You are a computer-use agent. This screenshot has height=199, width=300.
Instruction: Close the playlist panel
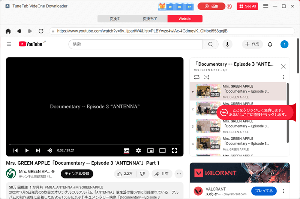coord(283,66)
